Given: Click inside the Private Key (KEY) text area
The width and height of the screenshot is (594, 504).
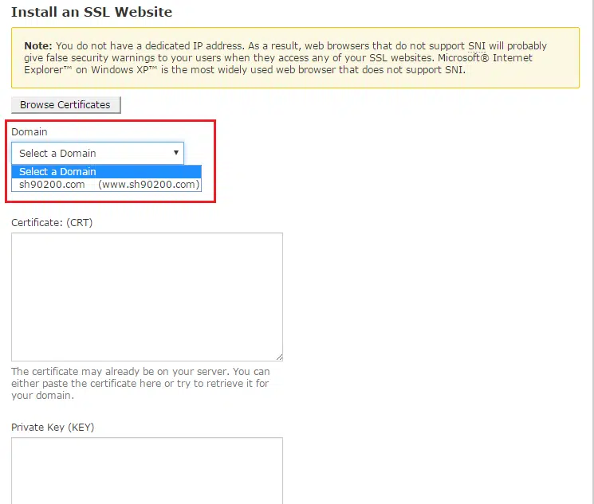Looking at the screenshot, I should pos(147,470).
